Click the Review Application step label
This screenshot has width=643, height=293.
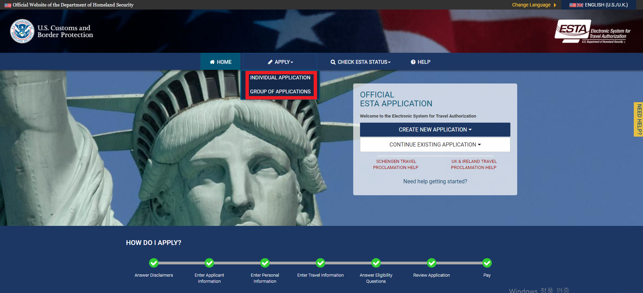[x=432, y=275]
